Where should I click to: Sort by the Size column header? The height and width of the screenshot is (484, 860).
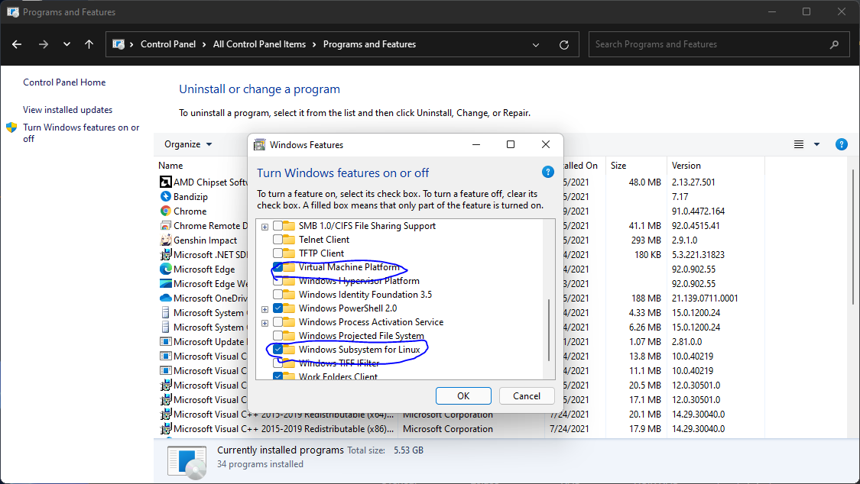tap(618, 166)
